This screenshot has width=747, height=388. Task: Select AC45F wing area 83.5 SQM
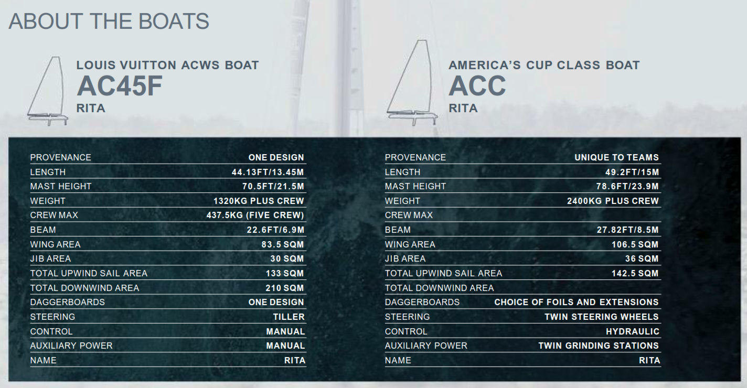(283, 244)
